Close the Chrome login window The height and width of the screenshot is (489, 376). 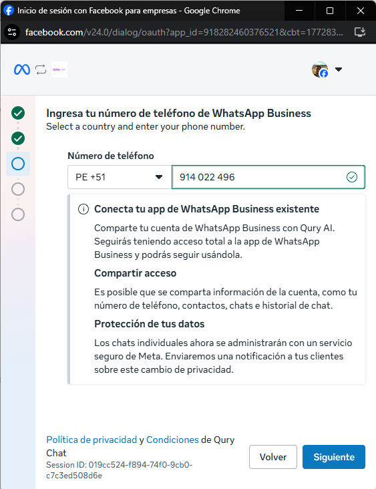click(x=361, y=11)
